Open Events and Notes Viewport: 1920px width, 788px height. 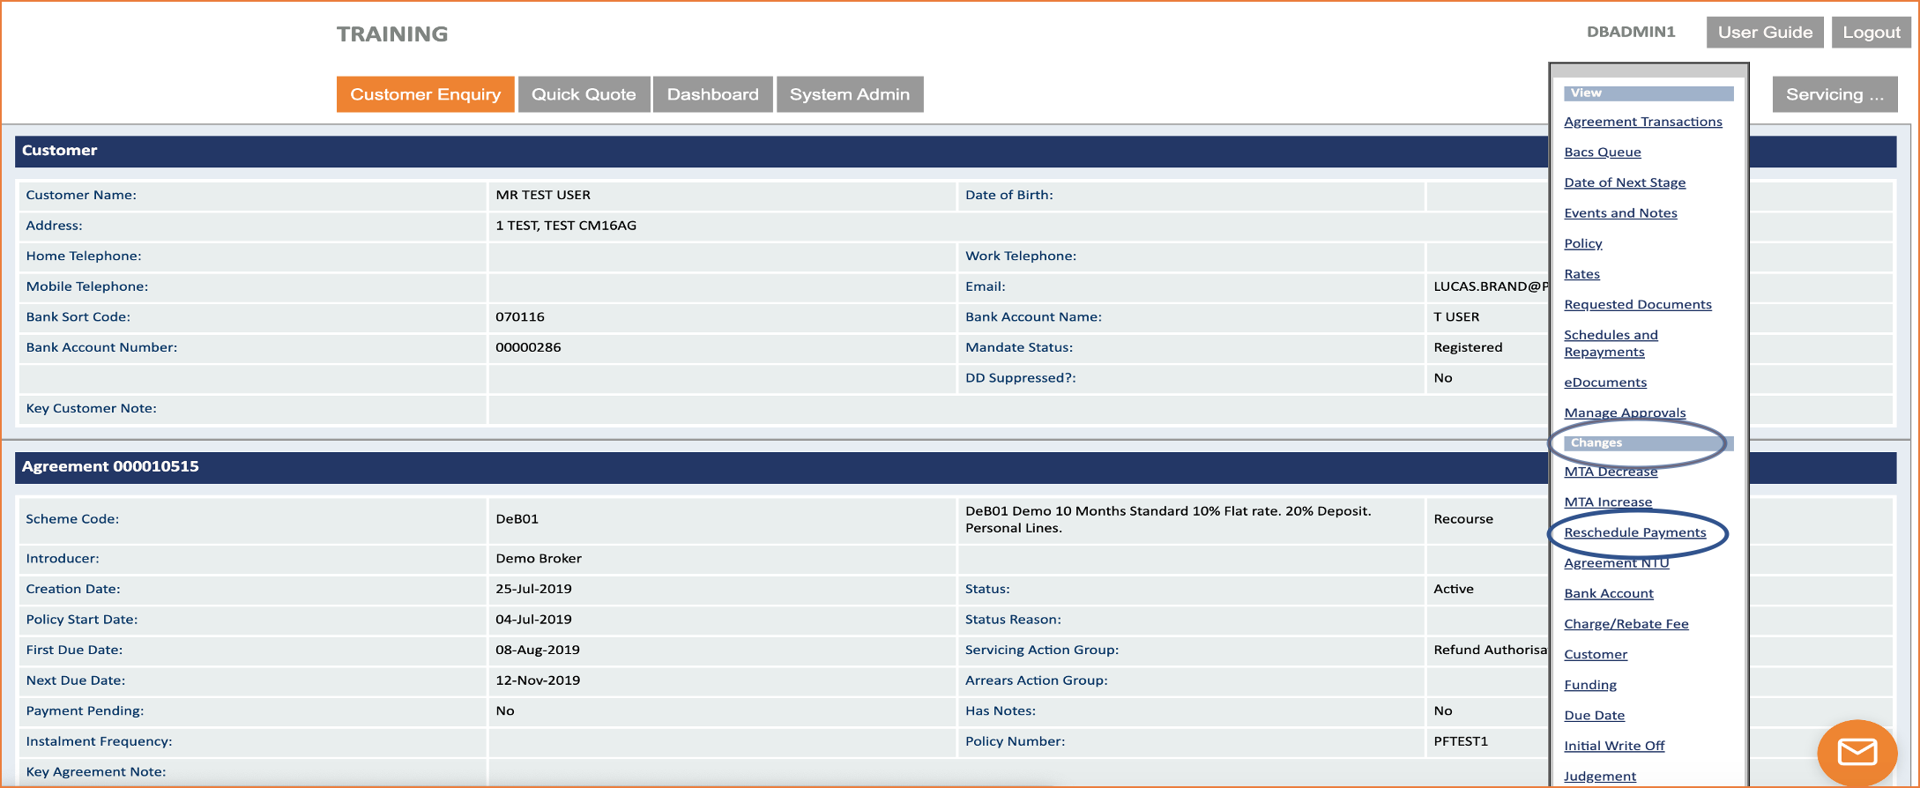[x=1620, y=213]
